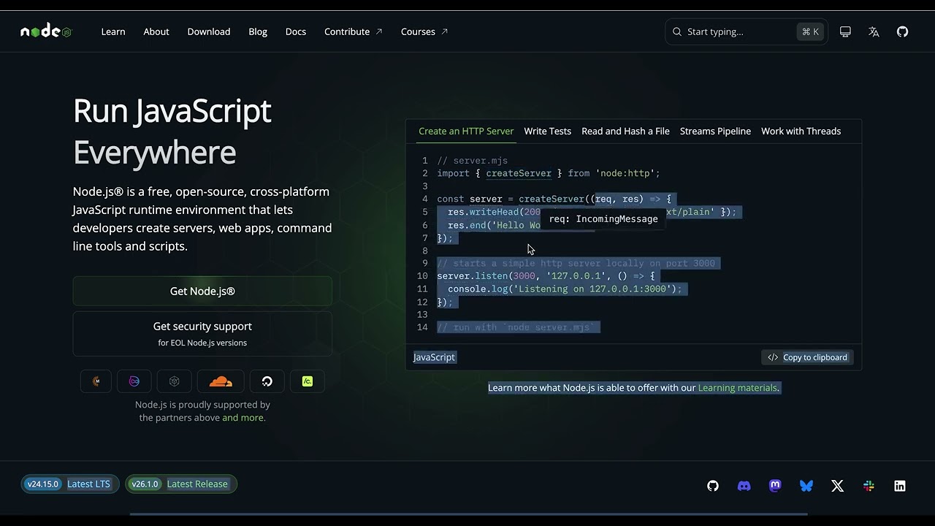Open the Mastodon icon in the footer
The height and width of the screenshot is (526, 935).
coord(775,486)
